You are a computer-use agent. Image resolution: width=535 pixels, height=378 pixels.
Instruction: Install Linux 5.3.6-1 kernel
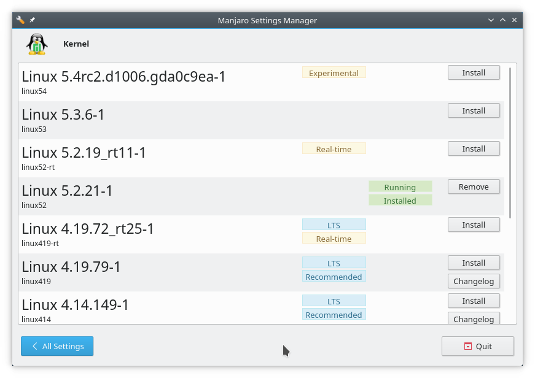[x=474, y=111]
